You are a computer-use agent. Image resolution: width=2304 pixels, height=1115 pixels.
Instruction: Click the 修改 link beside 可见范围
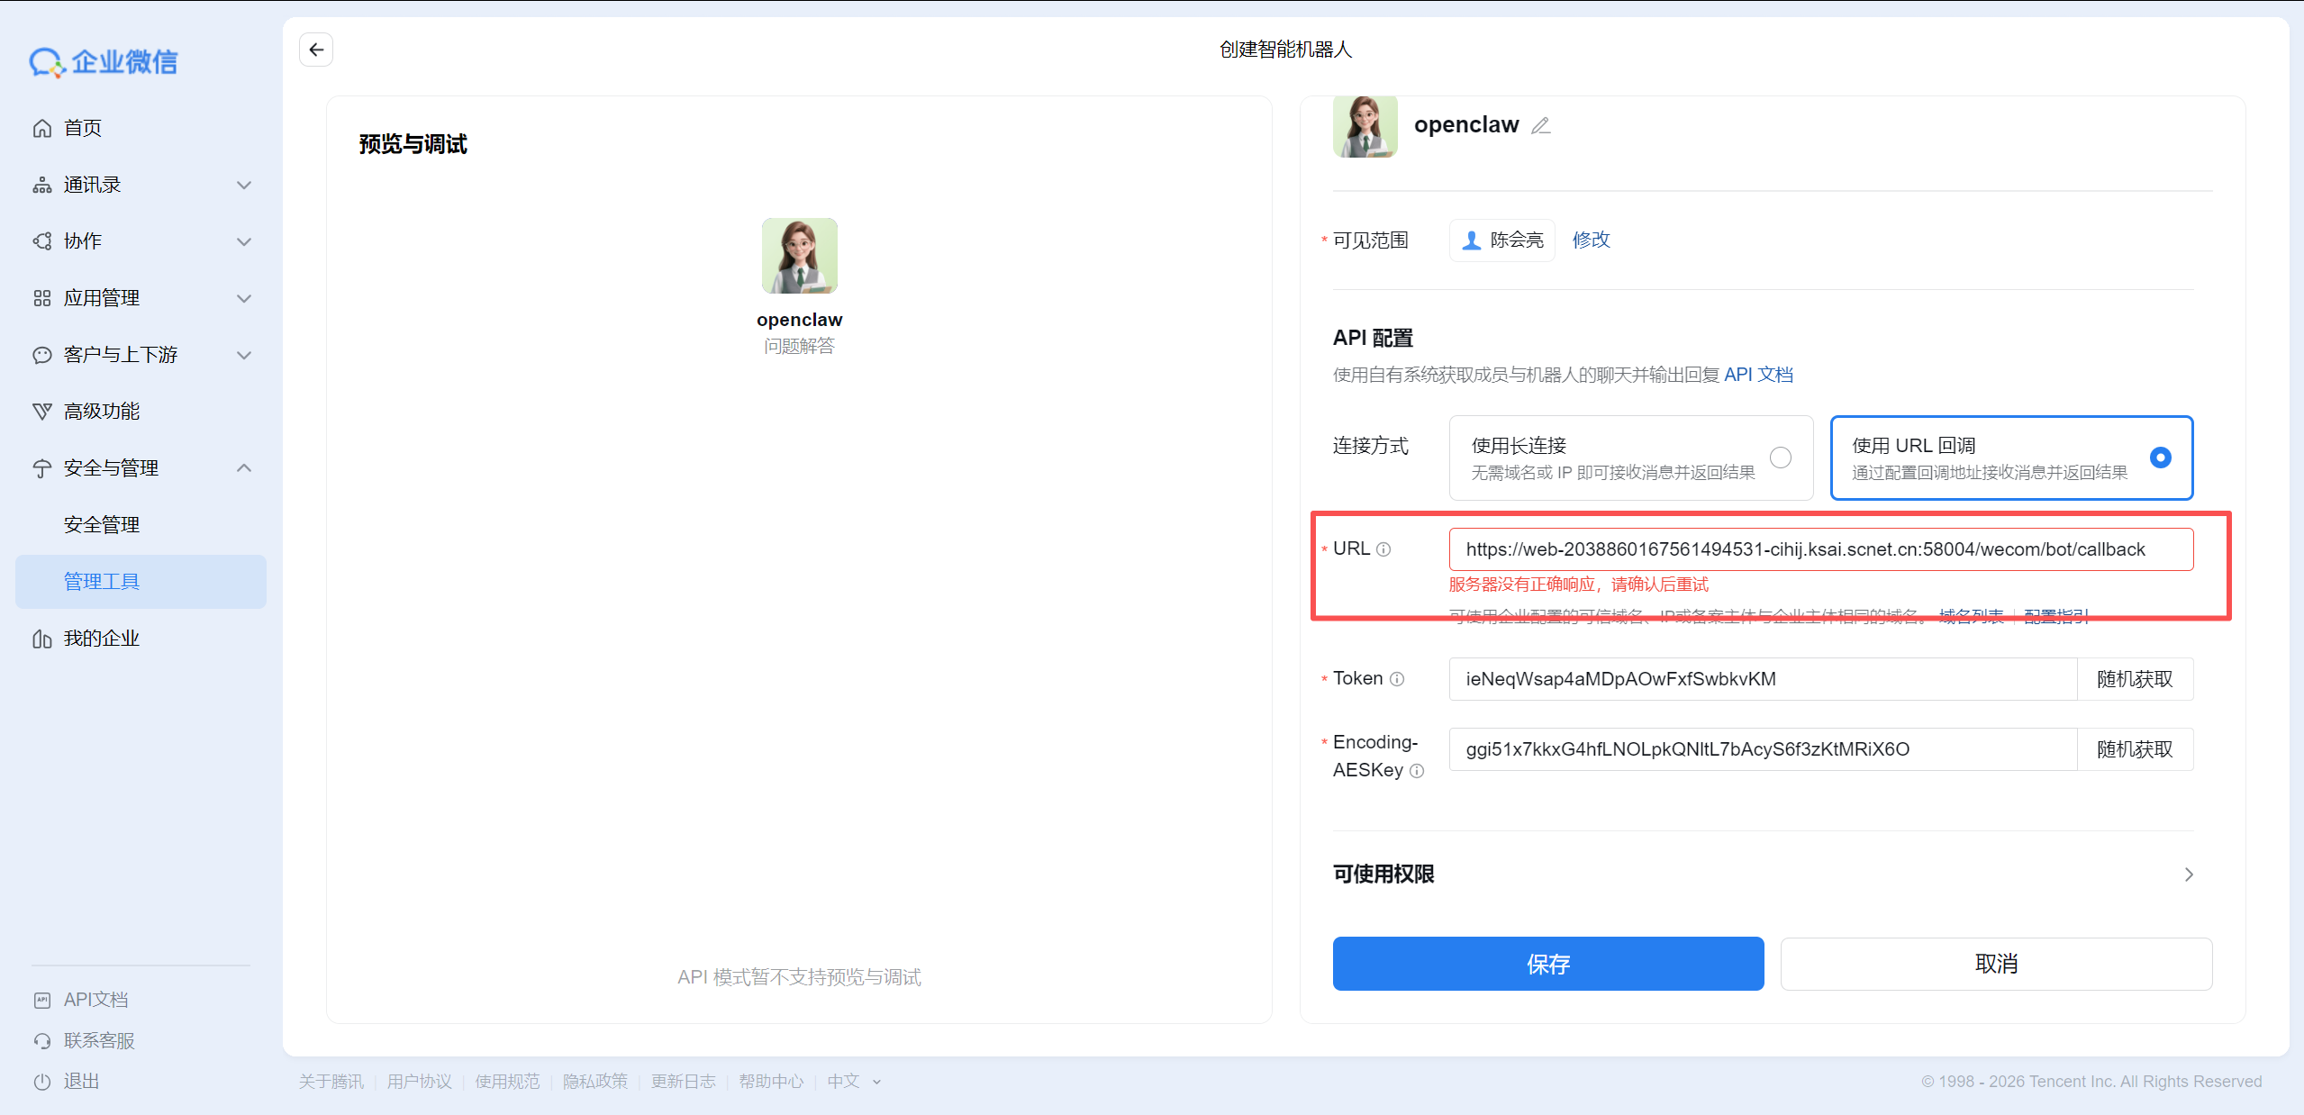[1590, 240]
